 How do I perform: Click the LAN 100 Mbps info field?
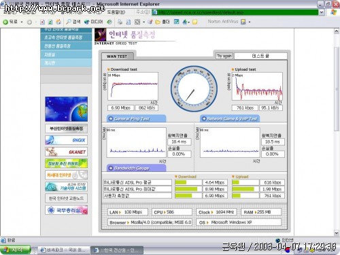tap(128, 212)
